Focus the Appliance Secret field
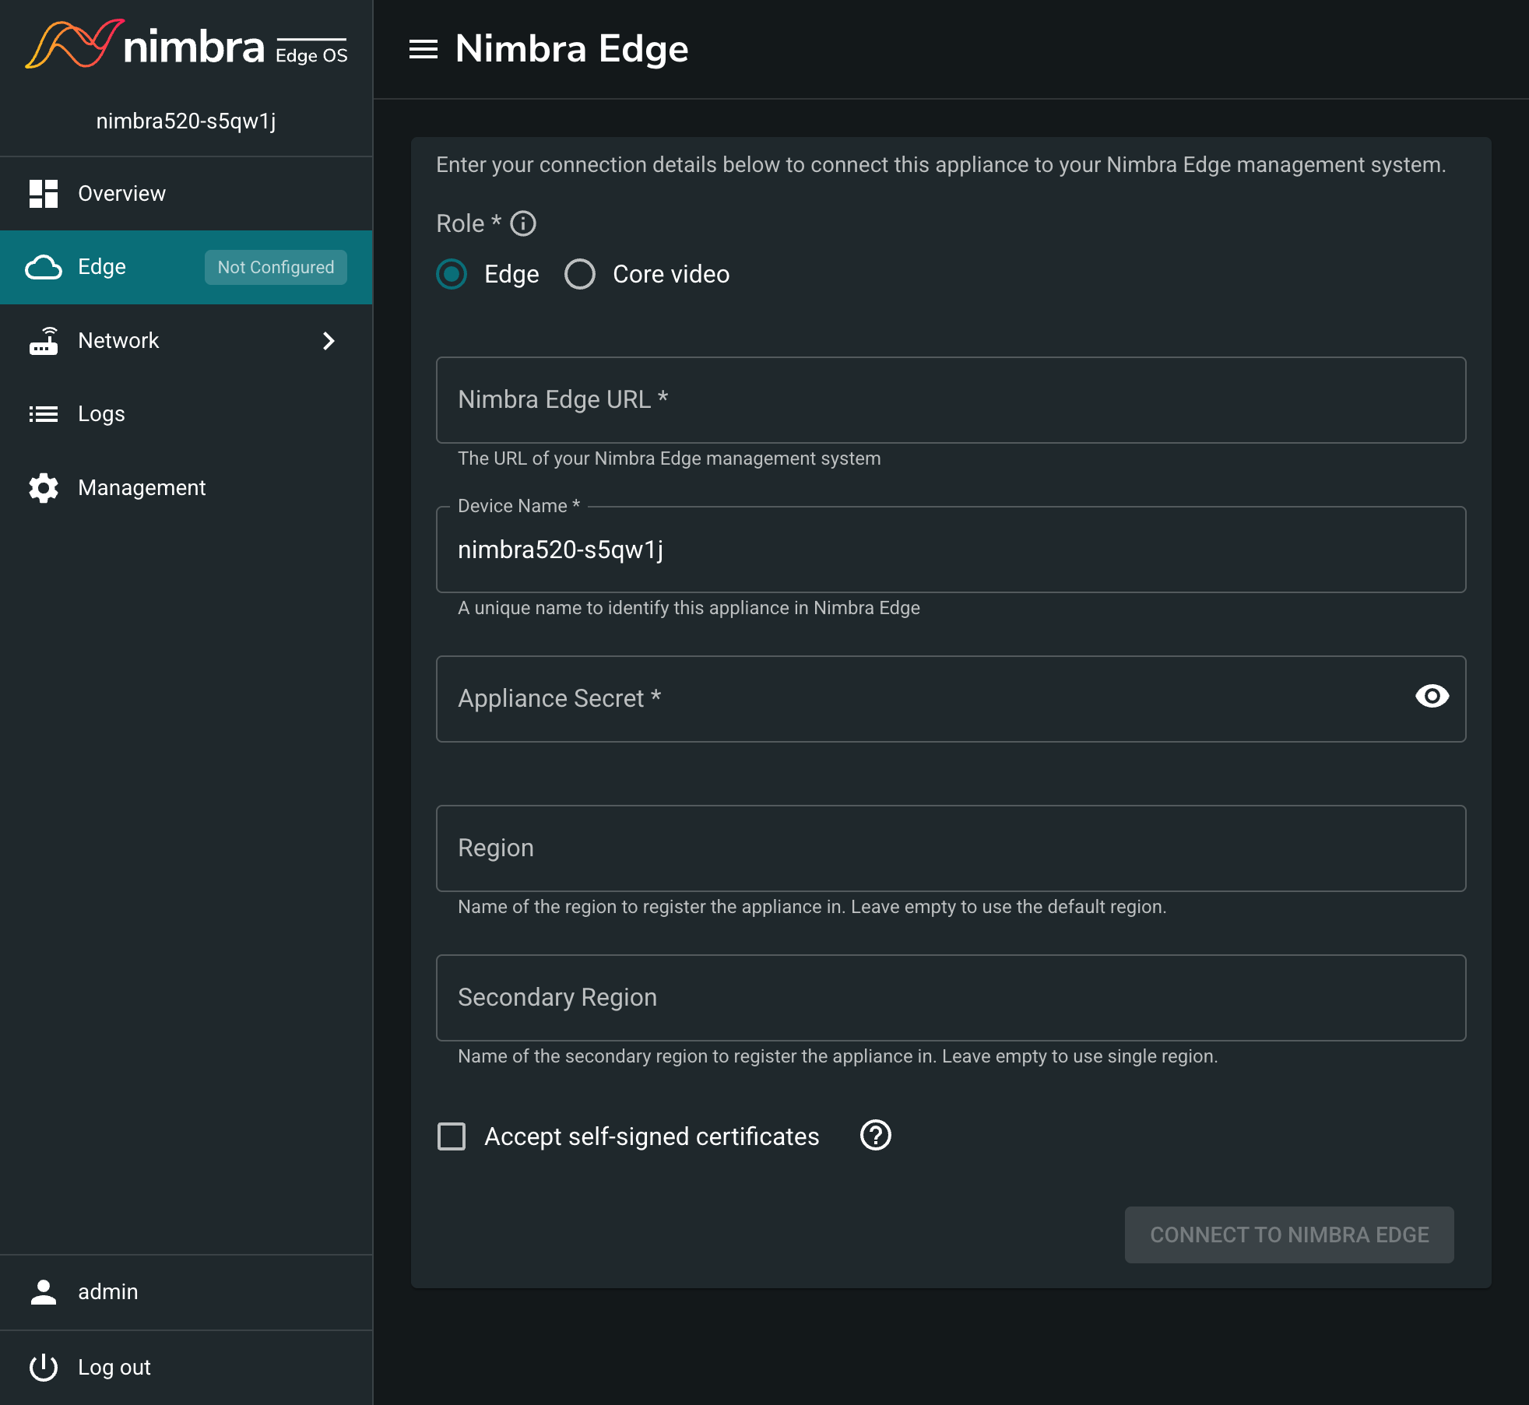 (x=951, y=699)
